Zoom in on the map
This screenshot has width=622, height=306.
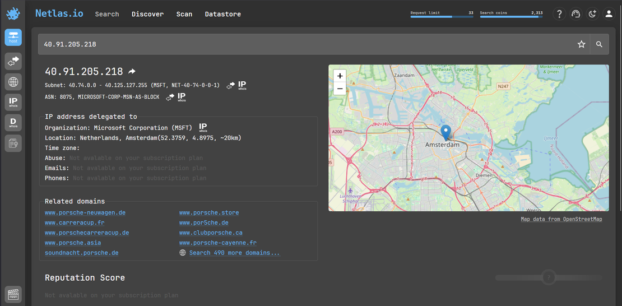pos(340,76)
